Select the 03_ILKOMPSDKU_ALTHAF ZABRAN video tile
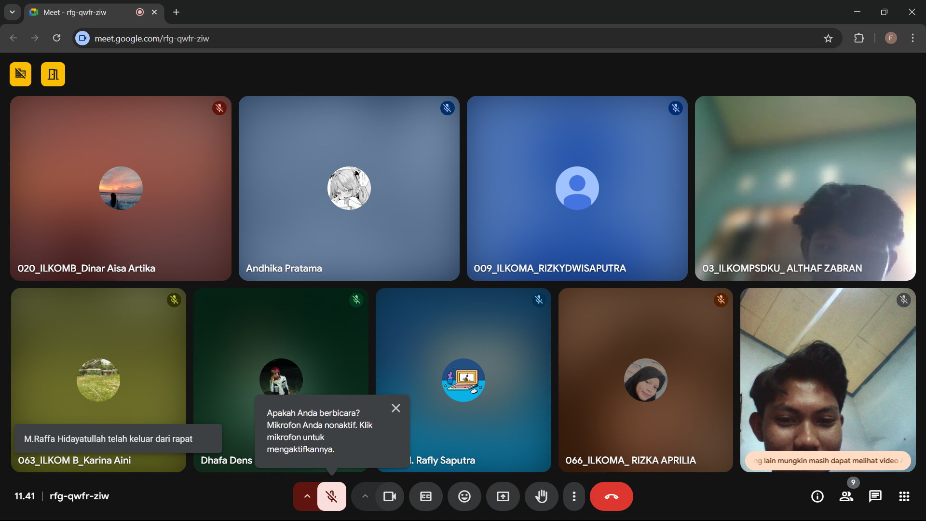 [805, 188]
